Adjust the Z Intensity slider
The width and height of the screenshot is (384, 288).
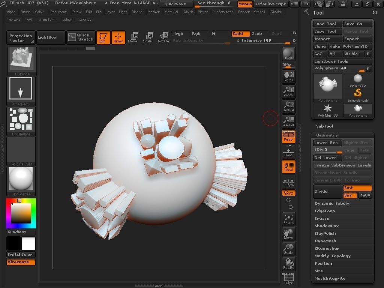(x=263, y=41)
